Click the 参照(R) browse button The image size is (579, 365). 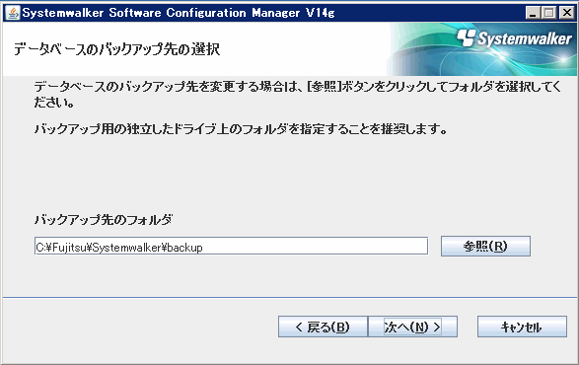pyautogui.click(x=485, y=246)
